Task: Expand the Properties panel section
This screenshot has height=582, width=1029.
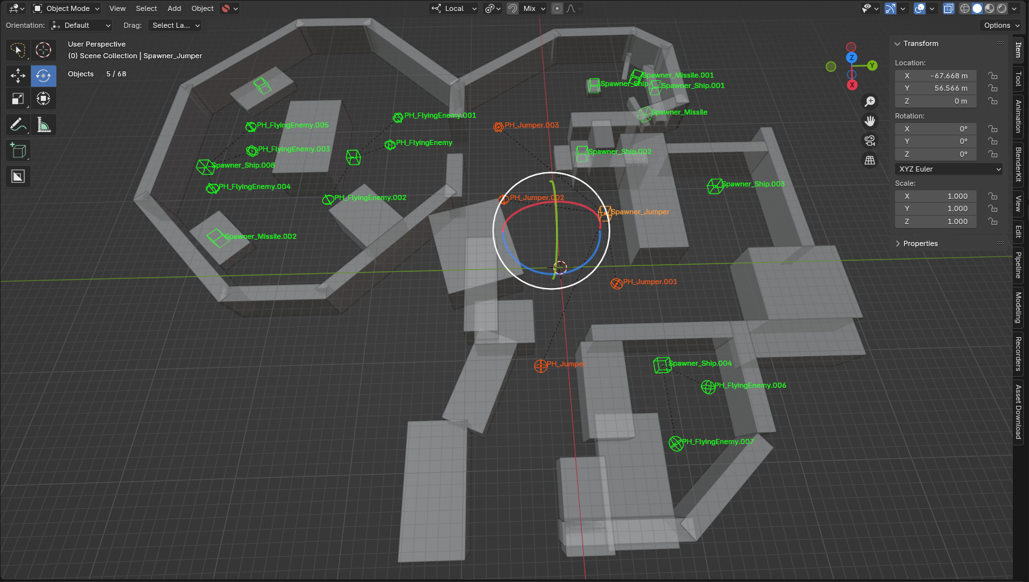Action: (920, 243)
